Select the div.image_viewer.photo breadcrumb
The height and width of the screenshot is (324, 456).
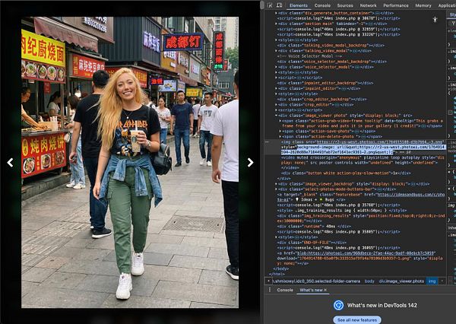coord(401,281)
